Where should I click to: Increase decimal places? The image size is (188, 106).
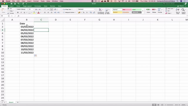point(91,12)
